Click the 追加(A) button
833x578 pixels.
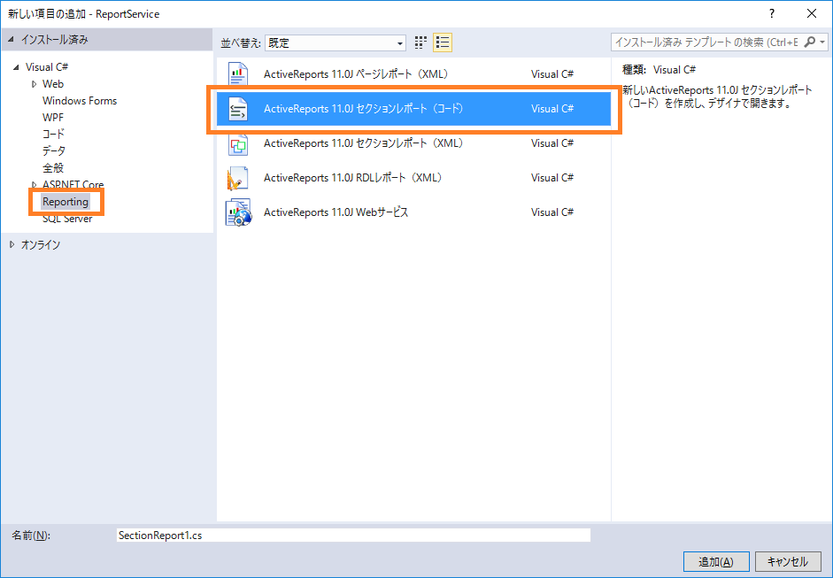716,561
